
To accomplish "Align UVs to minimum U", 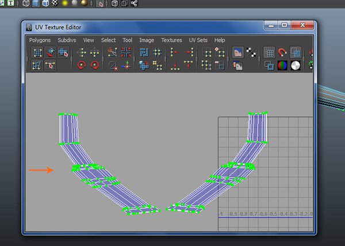I will coord(175,52).
